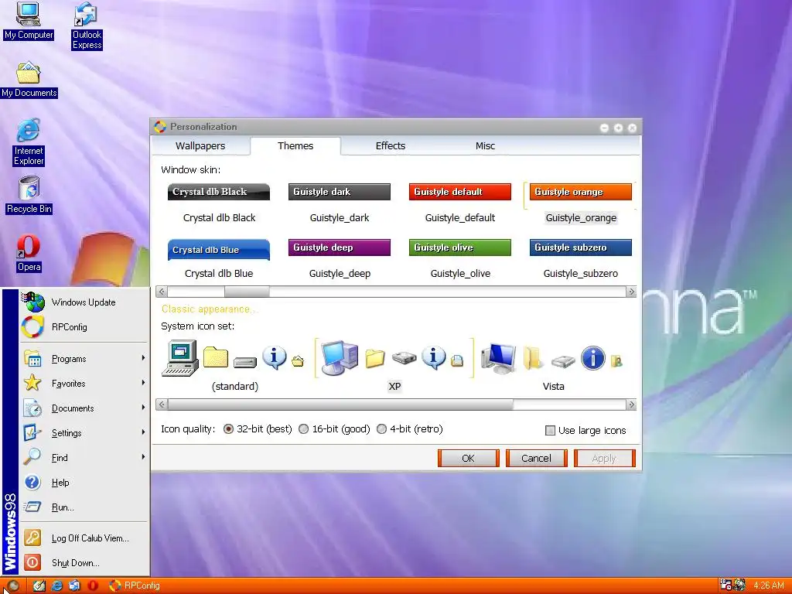The height and width of the screenshot is (594, 792).
Task: Choose the Guistyle olive green skin
Action: (x=460, y=259)
